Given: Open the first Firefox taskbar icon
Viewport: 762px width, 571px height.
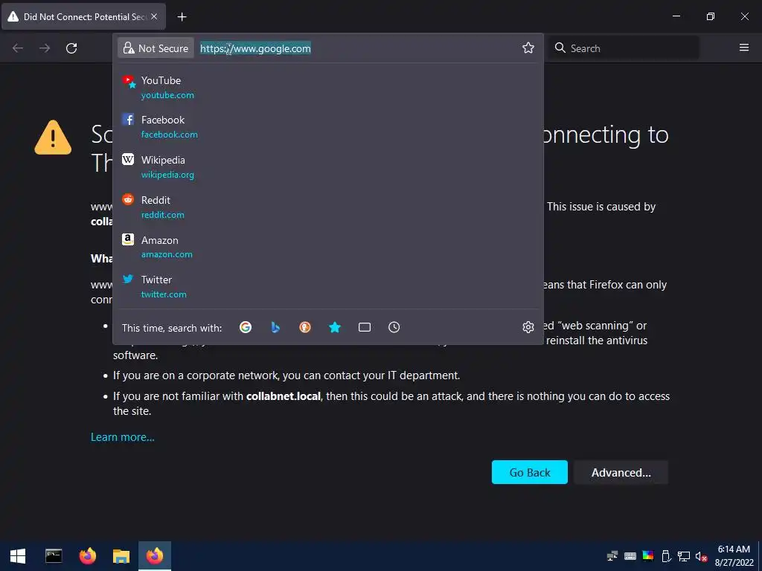Looking at the screenshot, I should (x=88, y=556).
